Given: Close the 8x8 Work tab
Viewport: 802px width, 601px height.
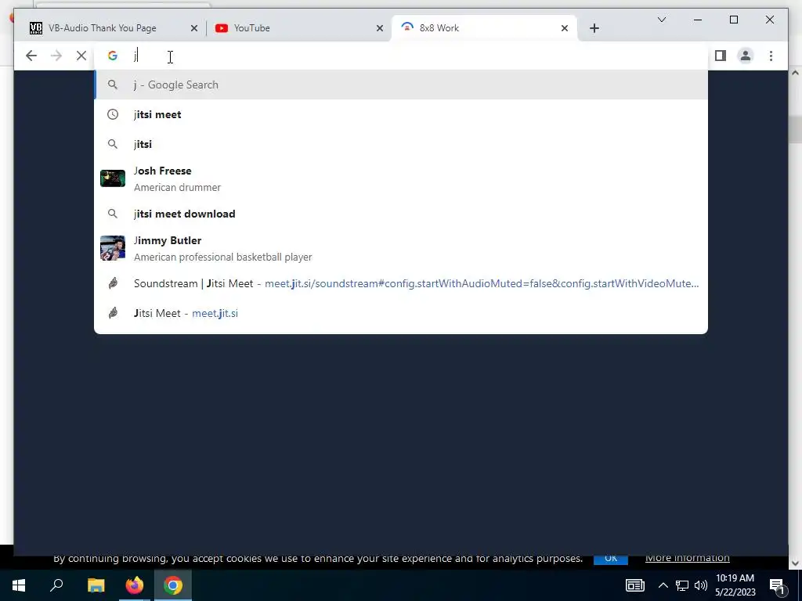Looking at the screenshot, I should tap(565, 28).
